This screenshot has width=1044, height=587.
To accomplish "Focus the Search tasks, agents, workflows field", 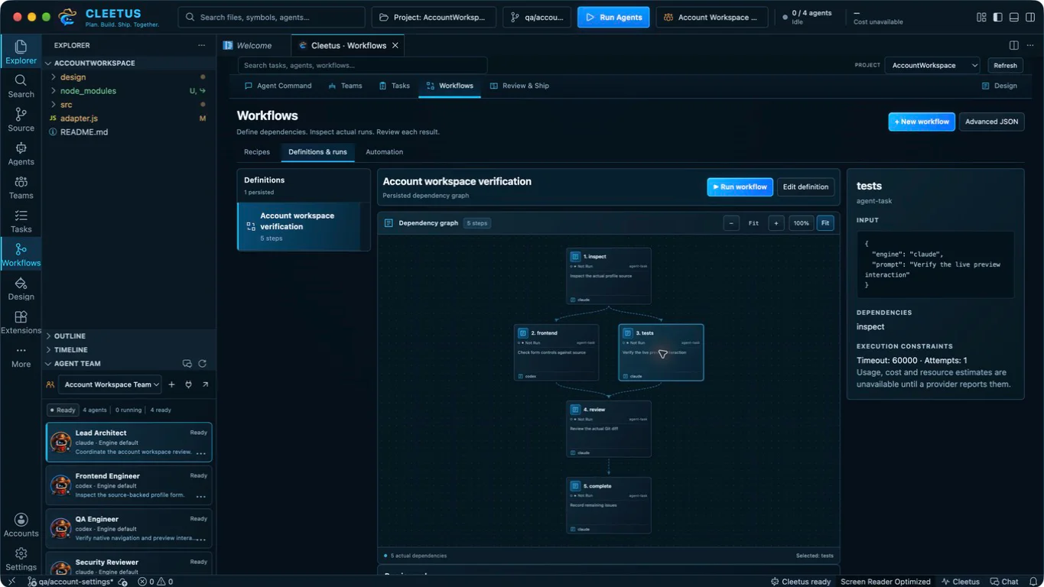I will pyautogui.click(x=363, y=66).
